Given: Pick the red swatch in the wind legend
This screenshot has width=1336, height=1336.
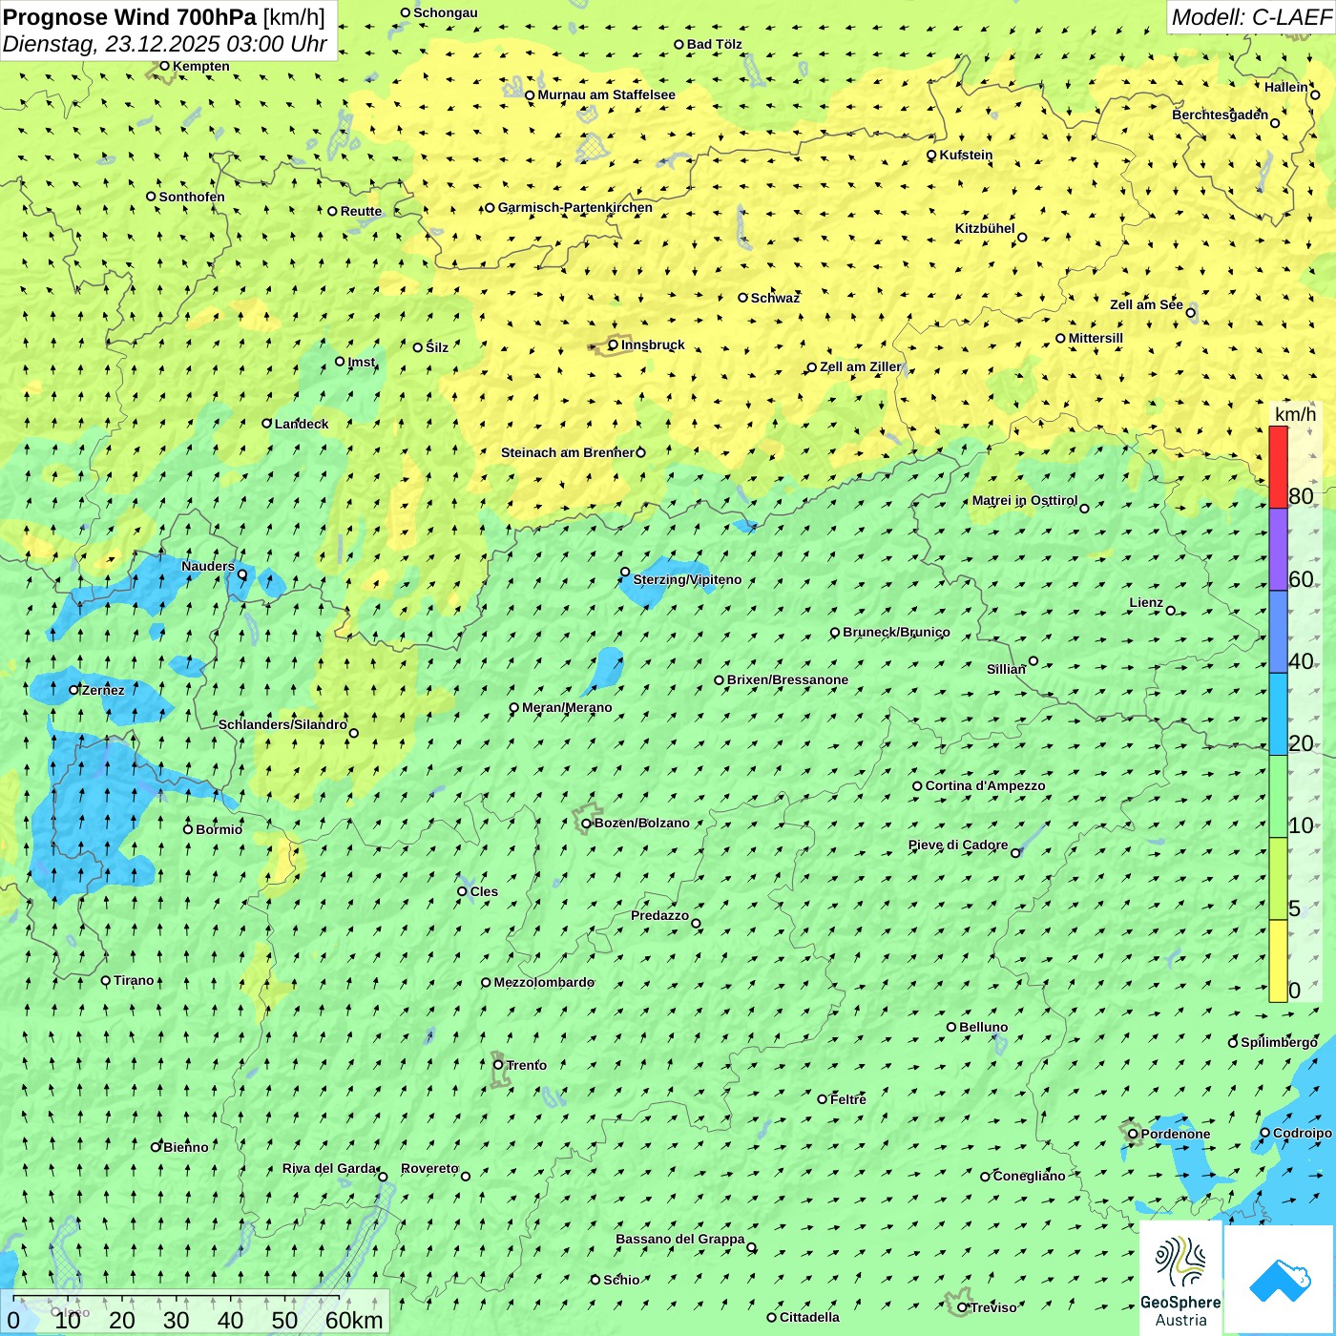Looking at the screenshot, I should [x=1278, y=468].
